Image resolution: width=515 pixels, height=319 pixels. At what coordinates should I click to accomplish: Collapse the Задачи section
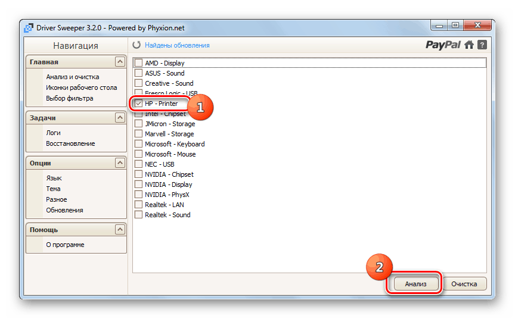point(120,118)
